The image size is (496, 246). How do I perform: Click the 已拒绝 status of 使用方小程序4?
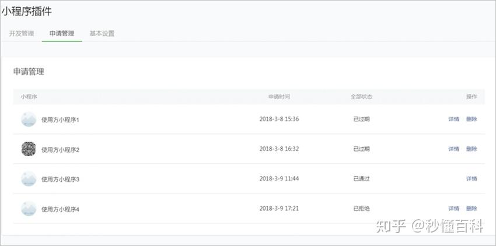coord(361,209)
